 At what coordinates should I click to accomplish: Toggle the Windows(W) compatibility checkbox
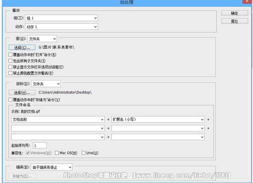(28, 153)
